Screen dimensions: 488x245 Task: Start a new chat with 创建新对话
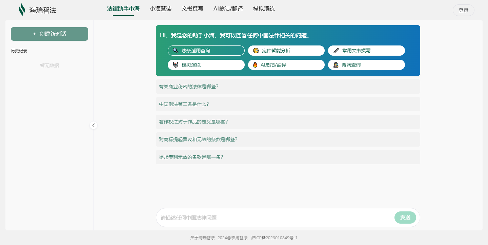click(49, 34)
